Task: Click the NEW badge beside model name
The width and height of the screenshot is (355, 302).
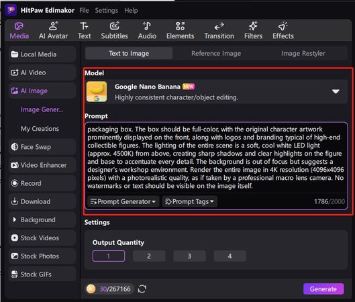Action: pyautogui.click(x=189, y=87)
